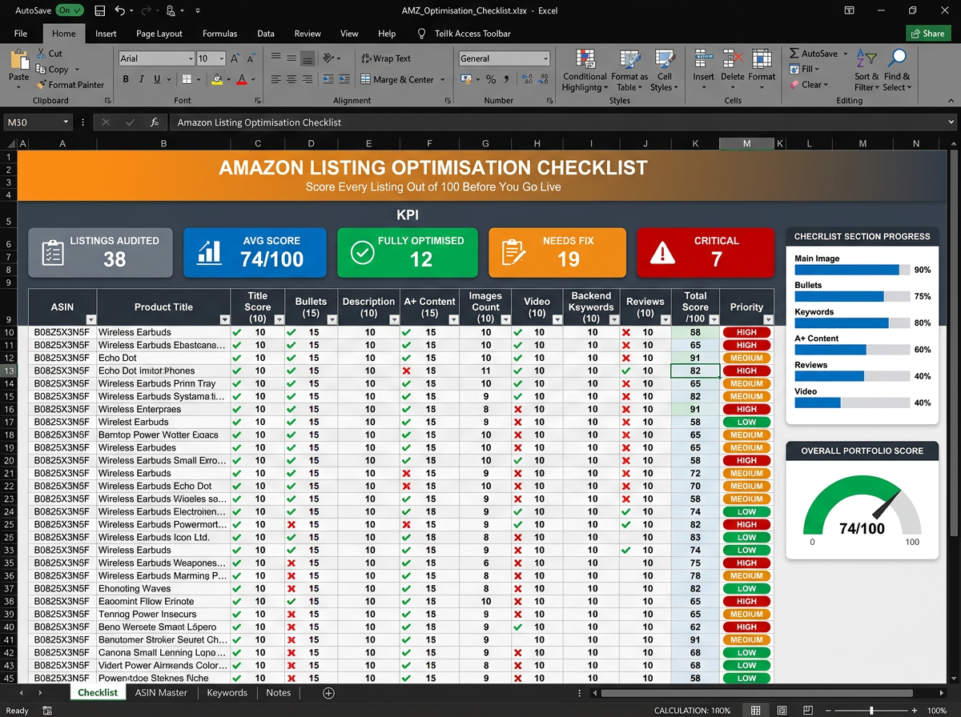The width and height of the screenshot is (961, 717).
Task: Open Conditional Formatting
Action: pyautogui.click(x=585, y=70)
